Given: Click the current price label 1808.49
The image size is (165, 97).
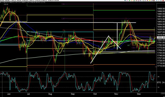Looking at the screenshot, I should (x=161, y=37).
